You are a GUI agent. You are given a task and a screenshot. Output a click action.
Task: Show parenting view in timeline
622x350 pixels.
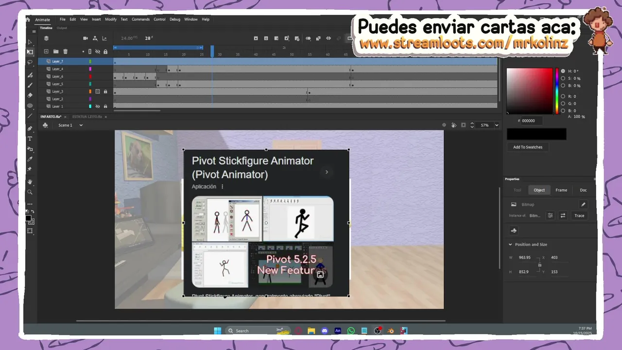point(95,38)
